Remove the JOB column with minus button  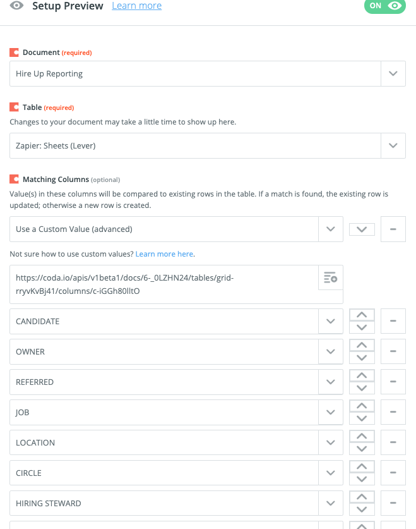[x=393, y=412]
